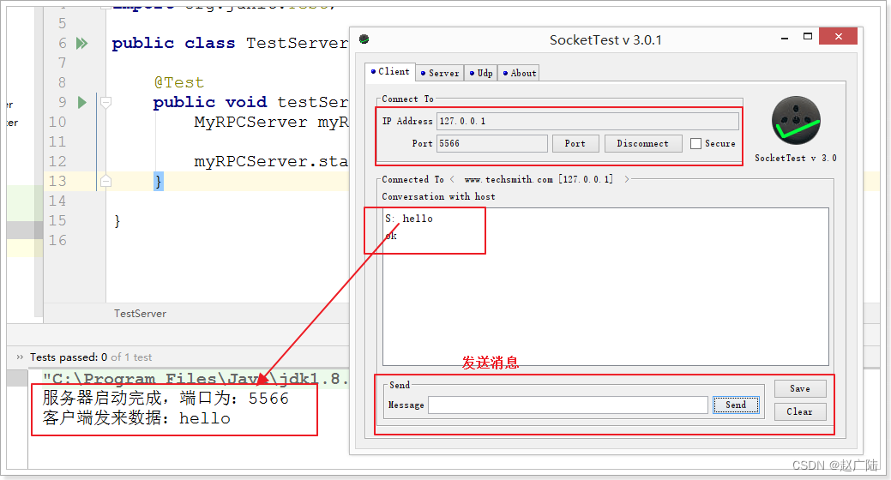The image size is (891, 480).
Task: Click line number 13 in gutter
Action: pos(57,181)
